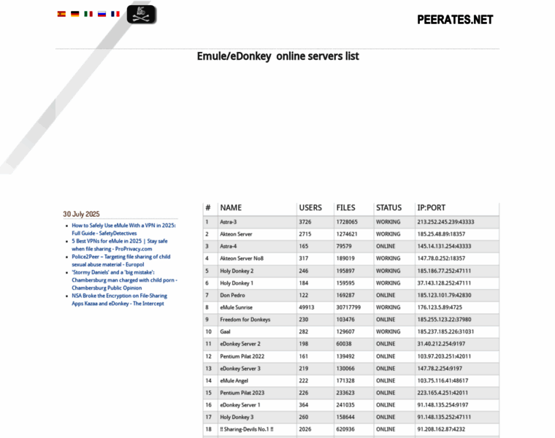The width and height of the screenshot is (555, 438).
Task: Switch language using the Spanish flag
Action: [61, 14]
